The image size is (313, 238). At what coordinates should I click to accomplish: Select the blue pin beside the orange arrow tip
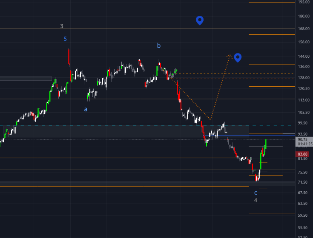click(x=238, y=57)
